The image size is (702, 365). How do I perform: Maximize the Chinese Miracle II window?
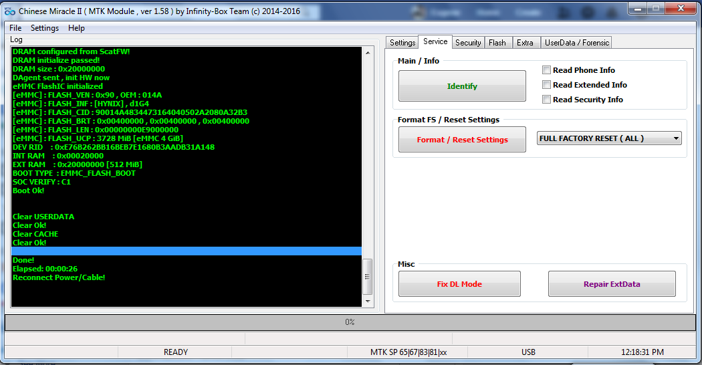(656, 9)
